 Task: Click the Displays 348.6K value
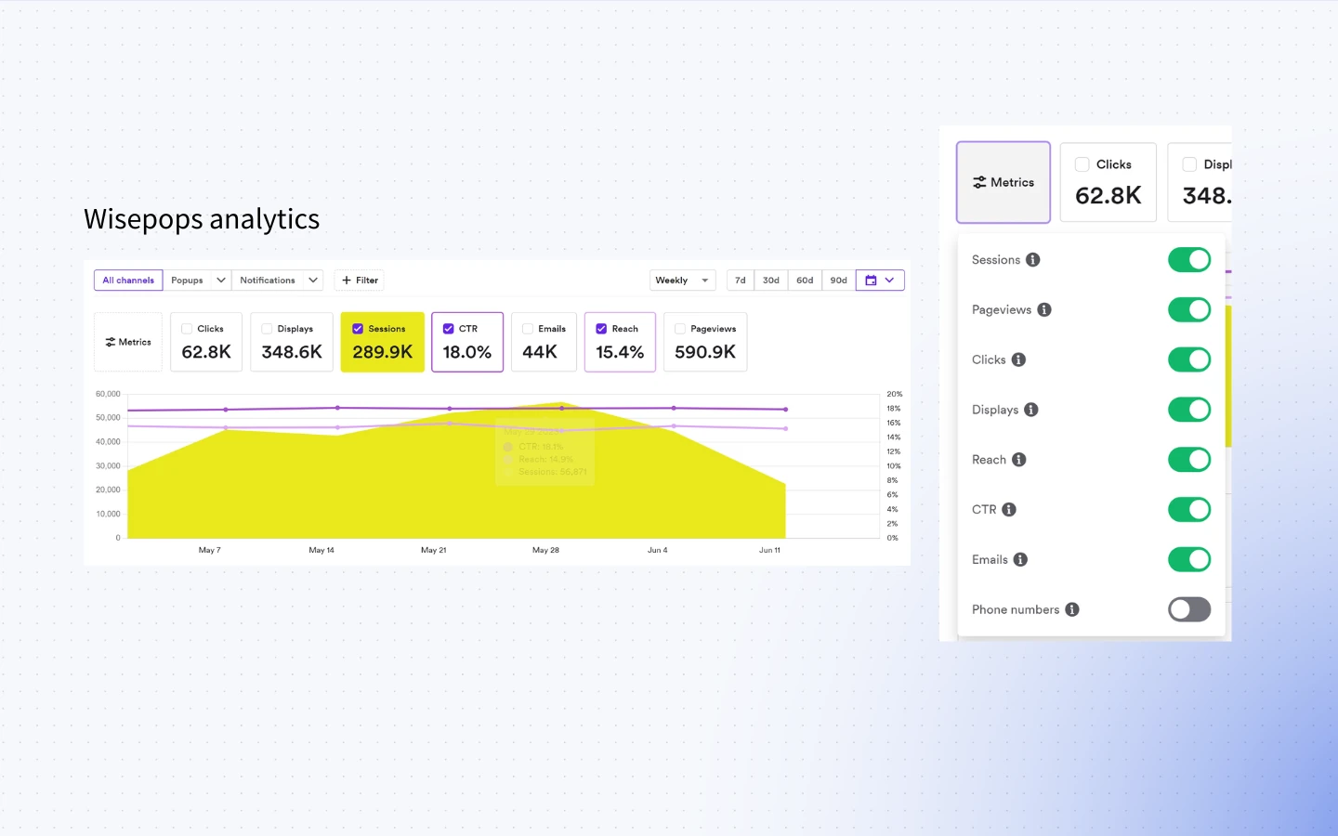(x=292, y=353)
